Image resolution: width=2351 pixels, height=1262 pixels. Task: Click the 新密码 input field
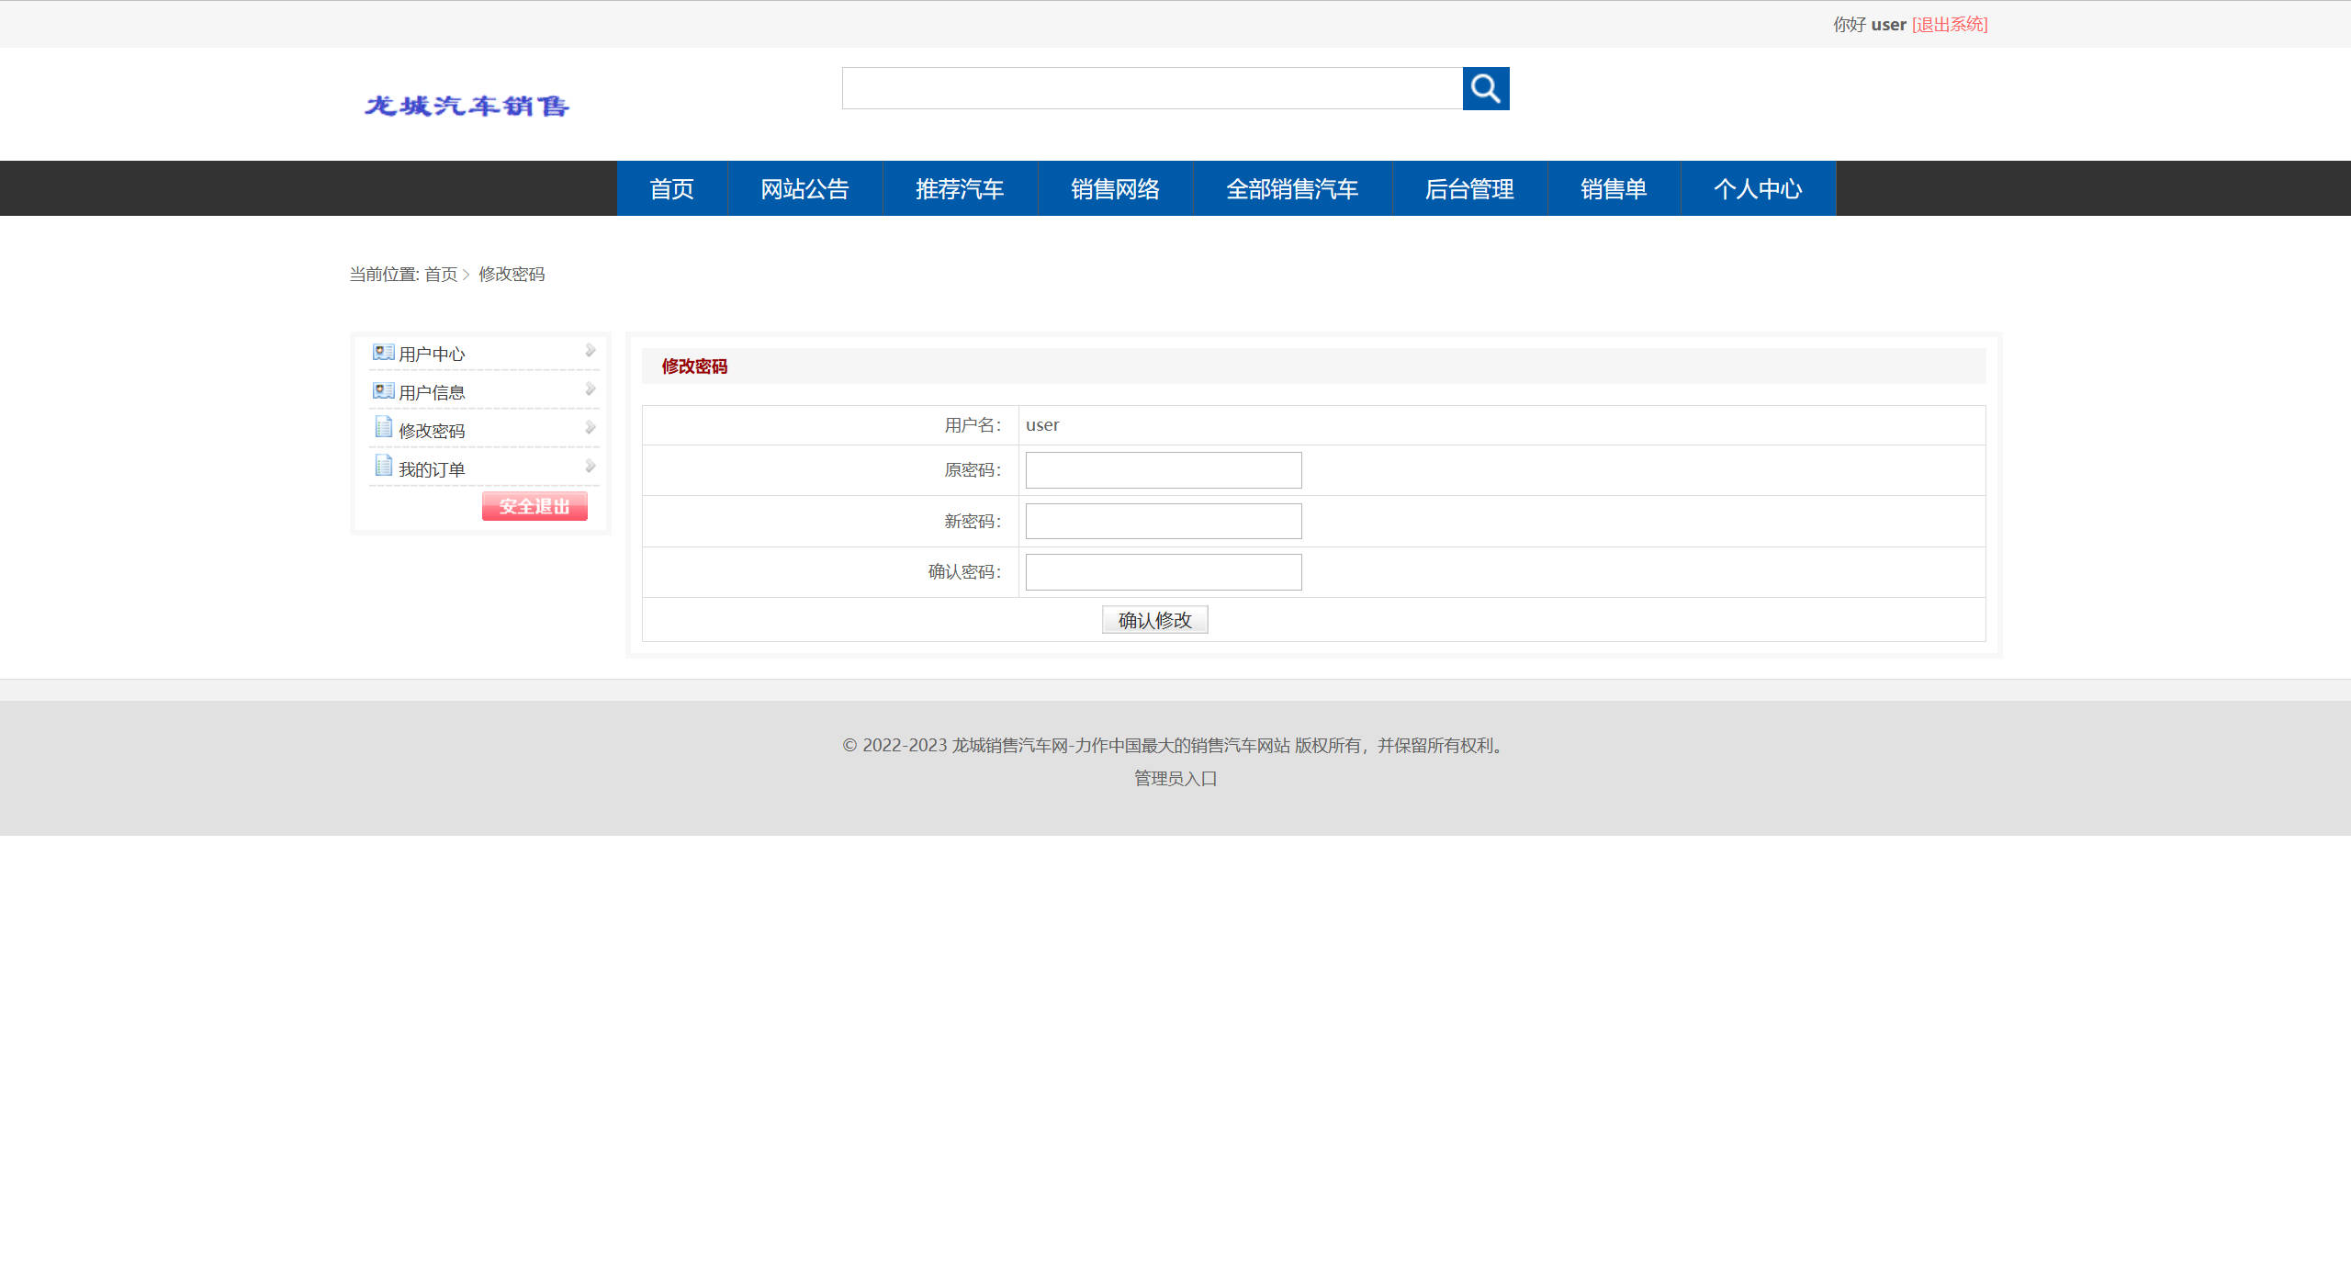click(x=1163, y=521)
